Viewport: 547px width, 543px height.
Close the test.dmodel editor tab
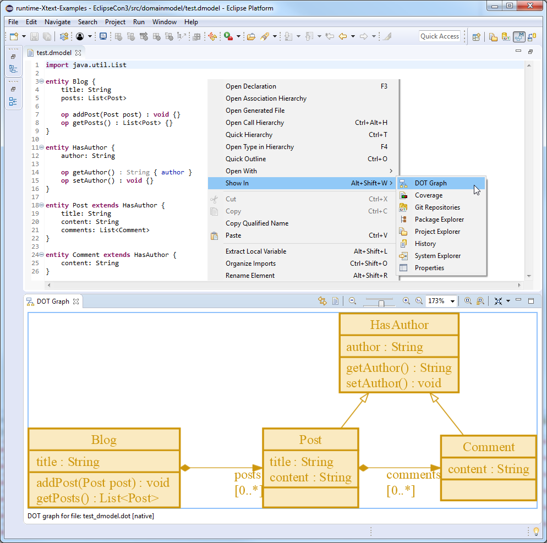(x=78, y=53)
